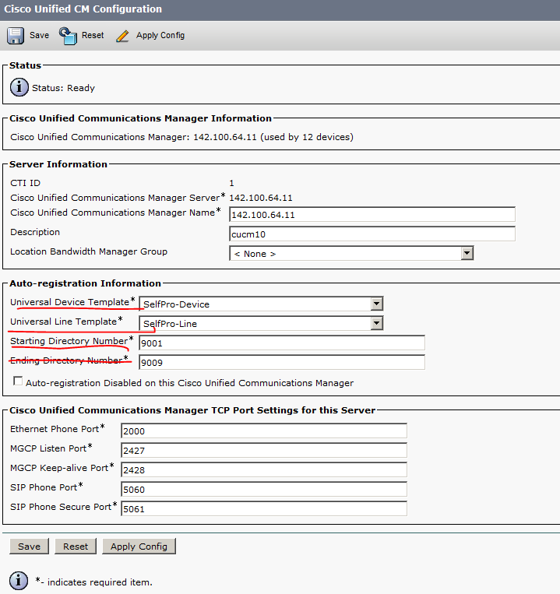Click the MGCP Keep-alive Port field
Image resolution: width=560 pixels, height=594 pixels.
tap(264, 469)
